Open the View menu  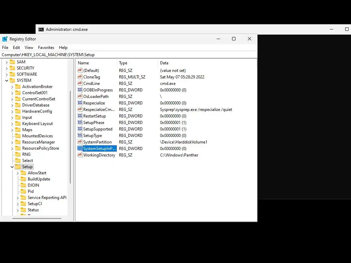(x=29, y=47)
